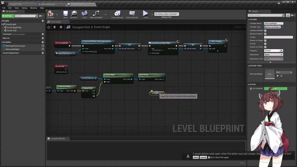Image resolution: width=297 pixels, height=167 pixels.
Task: Open Browse in the toolbar
Action: (74, 14)
